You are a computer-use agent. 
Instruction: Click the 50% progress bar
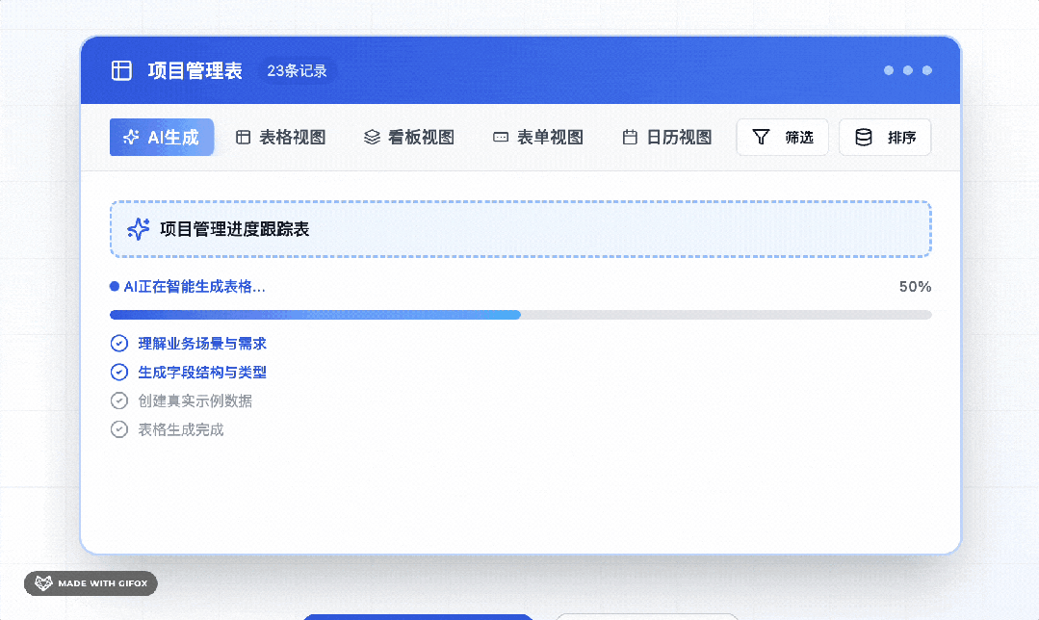click(x=520, y=314)
